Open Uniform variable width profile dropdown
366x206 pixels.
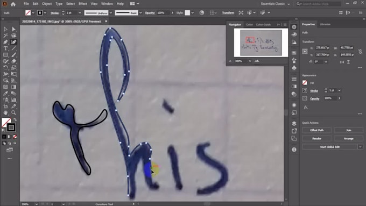111,13
